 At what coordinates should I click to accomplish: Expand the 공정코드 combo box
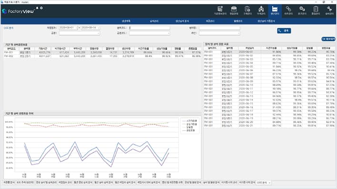(149, 33)
